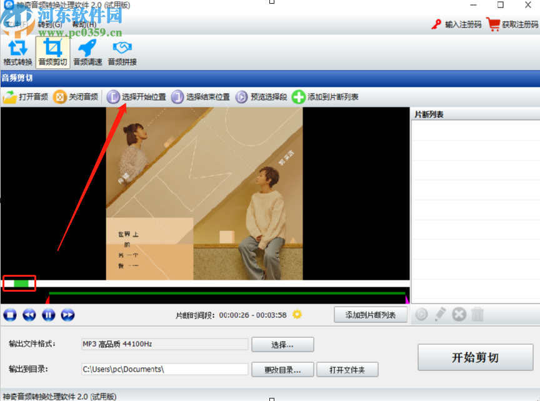The height and width of the screenshot is (401, 540).
Task: Click 更改目录... to change the output folder
Action: click(282, 370)
